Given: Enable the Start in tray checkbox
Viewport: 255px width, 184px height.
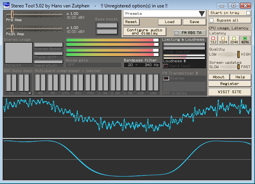Looking at the screenshot, I should [x=248, y=13].
